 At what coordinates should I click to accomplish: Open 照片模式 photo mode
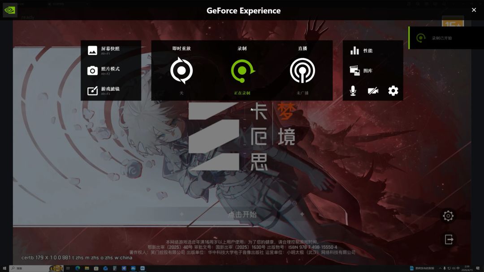(104, 71)
